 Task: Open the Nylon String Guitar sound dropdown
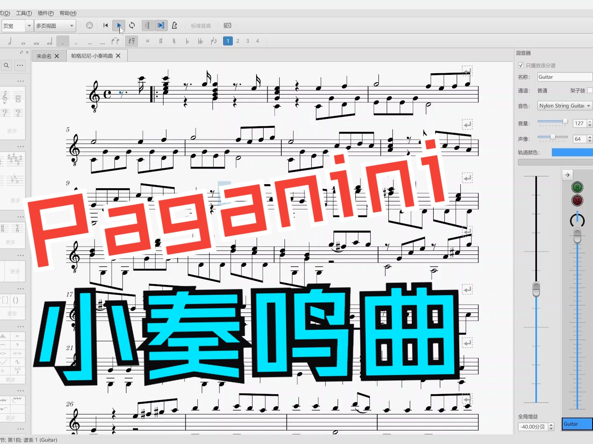pos(565,106)
